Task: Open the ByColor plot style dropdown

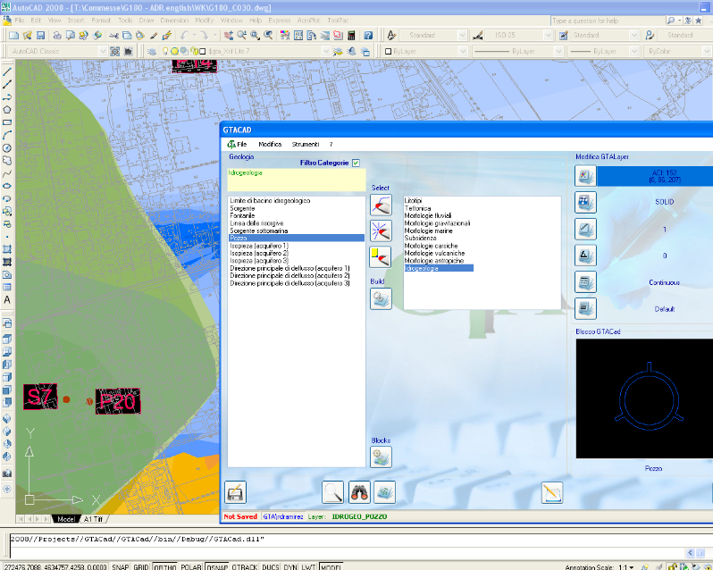Action: [706, 51]
